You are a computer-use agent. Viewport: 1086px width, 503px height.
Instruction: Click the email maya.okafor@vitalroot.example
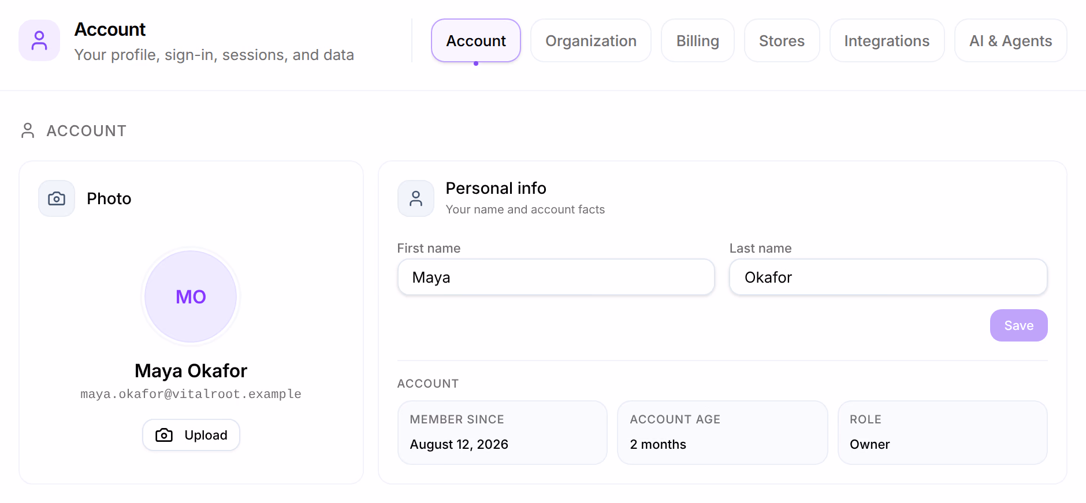click(x=191, y=394)
